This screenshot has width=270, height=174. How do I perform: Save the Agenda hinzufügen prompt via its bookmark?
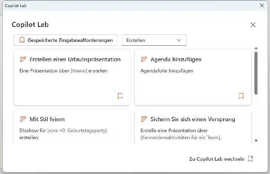pyautogui.click(x=241, y=96)
